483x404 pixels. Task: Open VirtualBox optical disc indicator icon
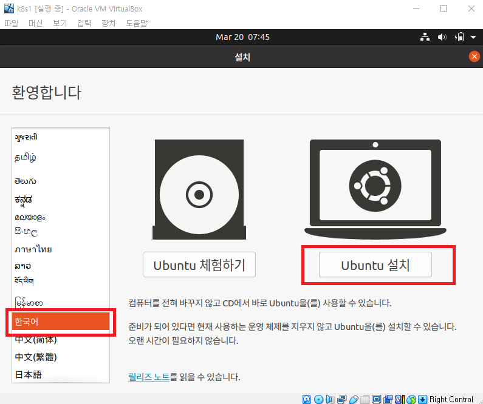(318, 399)
